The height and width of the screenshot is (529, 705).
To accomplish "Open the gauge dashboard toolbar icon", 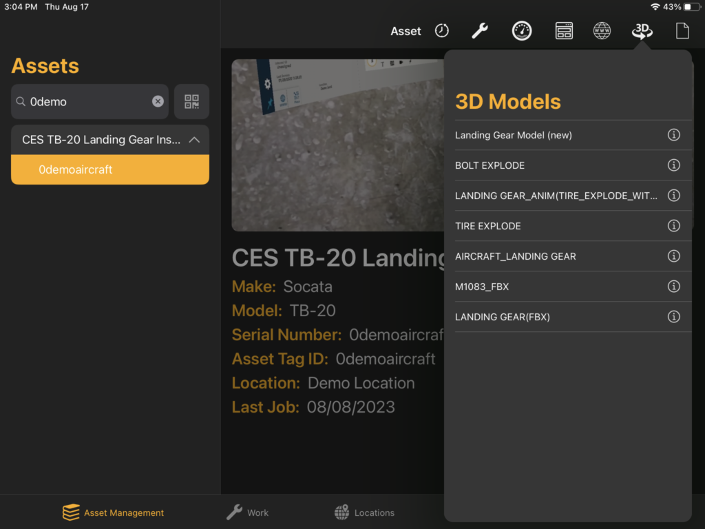I will (x=522, y=30).
